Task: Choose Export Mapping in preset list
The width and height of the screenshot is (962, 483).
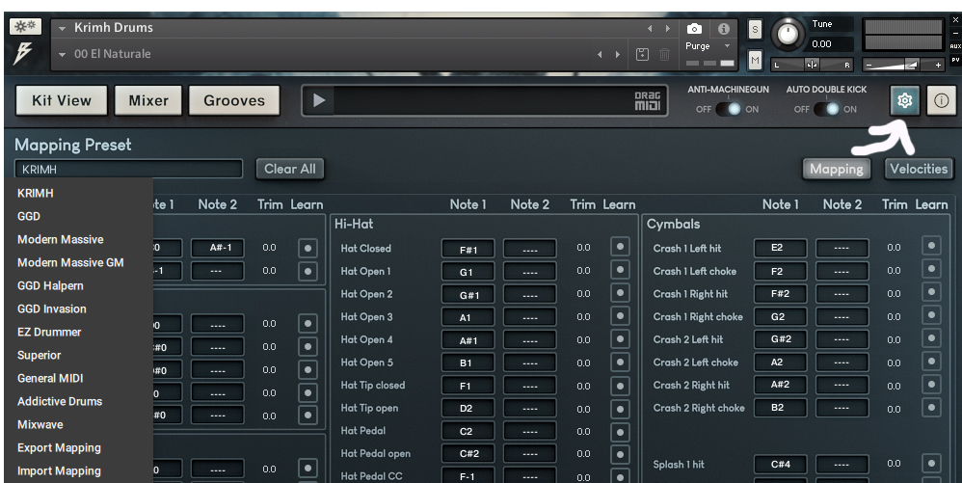Action: (59, 447)
